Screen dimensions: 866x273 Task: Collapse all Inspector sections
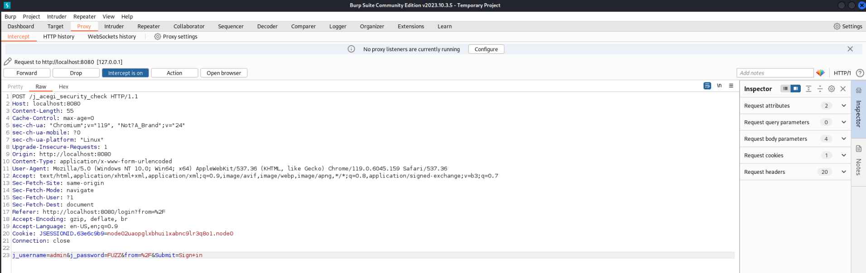(x=820, y=89)
